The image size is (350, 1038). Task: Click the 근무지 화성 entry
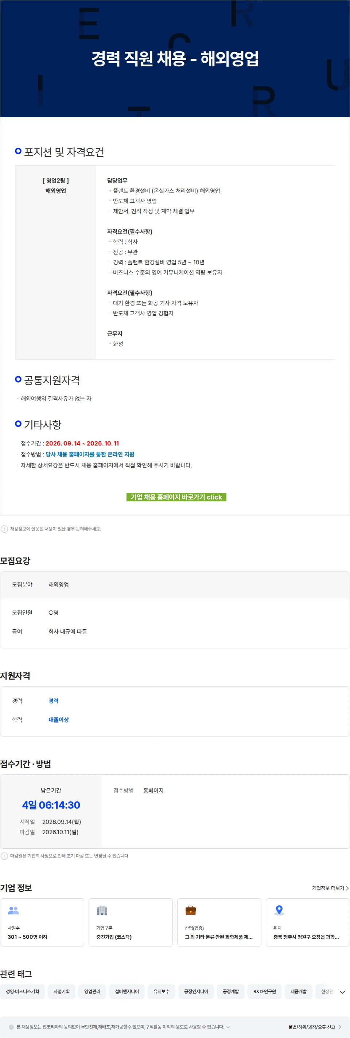tap(118, 344)
